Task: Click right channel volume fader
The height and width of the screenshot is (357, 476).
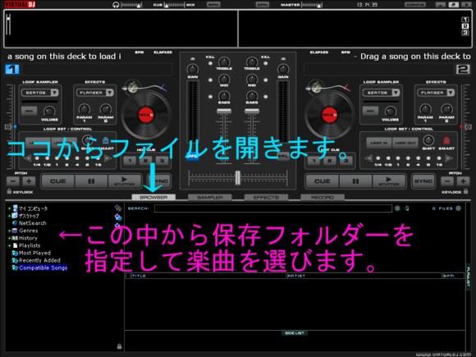Action: pos(252,111)
